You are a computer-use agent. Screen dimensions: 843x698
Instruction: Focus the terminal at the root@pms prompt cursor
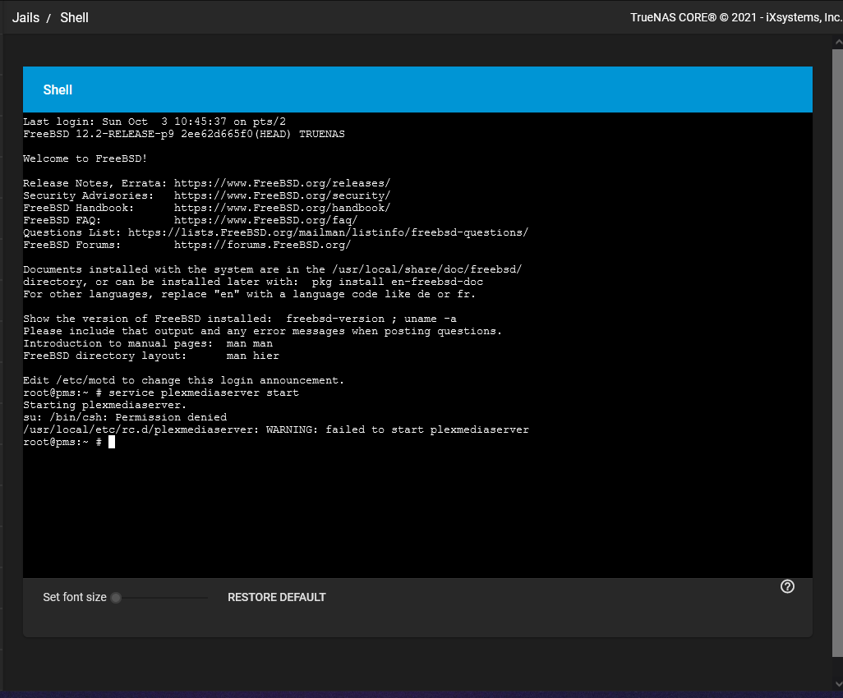click(x=112, y=442)
